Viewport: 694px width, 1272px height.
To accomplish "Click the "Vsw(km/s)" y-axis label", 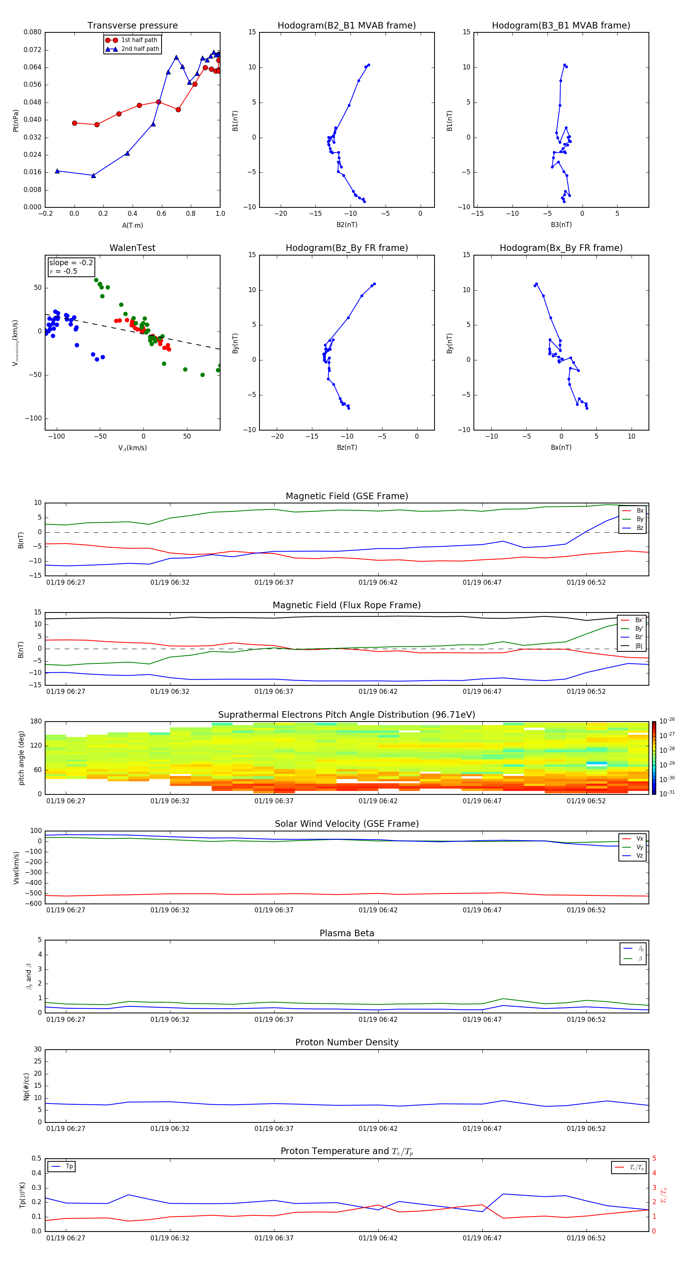I will [16, 868].
